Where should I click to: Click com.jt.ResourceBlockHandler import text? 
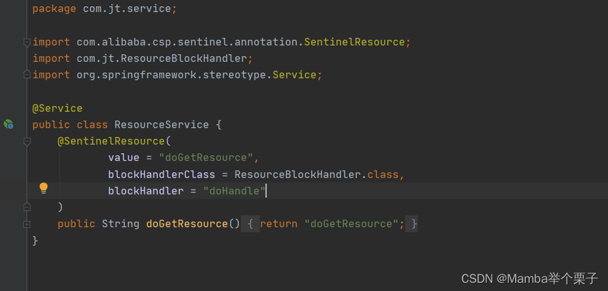pyautogui.click(x=162, y=59)
